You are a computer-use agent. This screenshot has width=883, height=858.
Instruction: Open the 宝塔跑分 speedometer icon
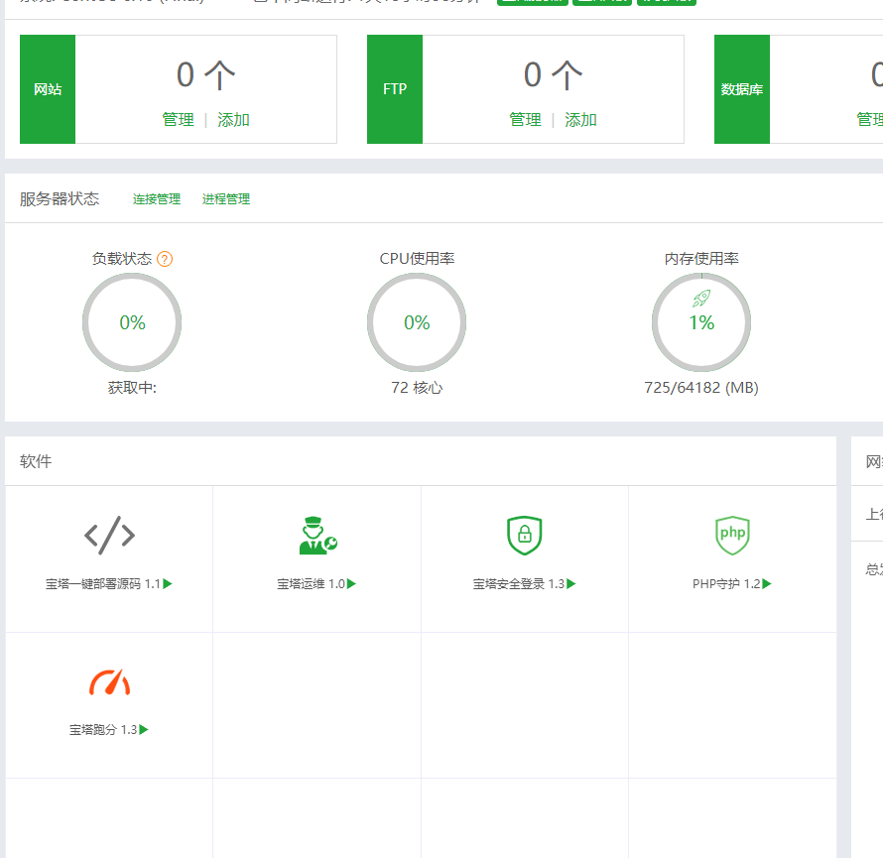tap(109, 681)
